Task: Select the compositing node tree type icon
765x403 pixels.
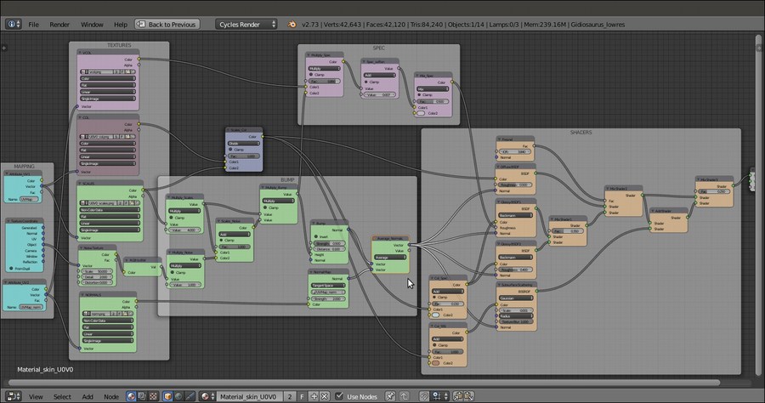Action: (x=142, y=396)
